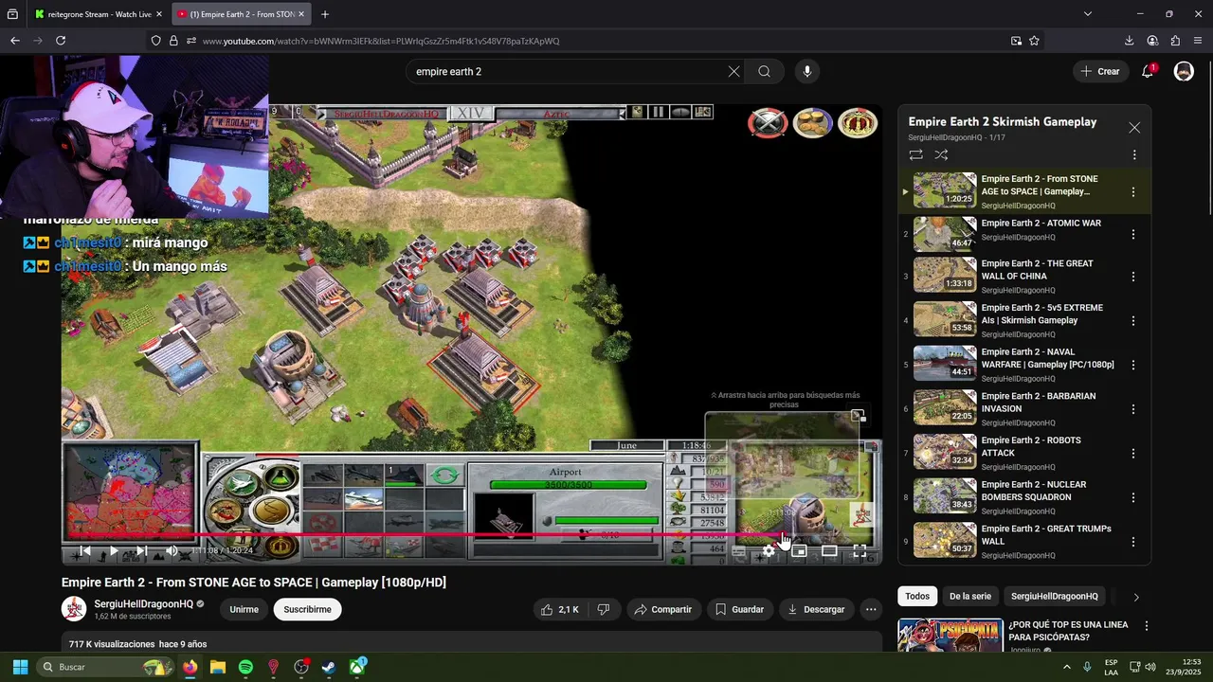Viewport: 1213px width, 682px height.
Task: Subscribe with the Suscribirme button
Action: click(307, 609)
